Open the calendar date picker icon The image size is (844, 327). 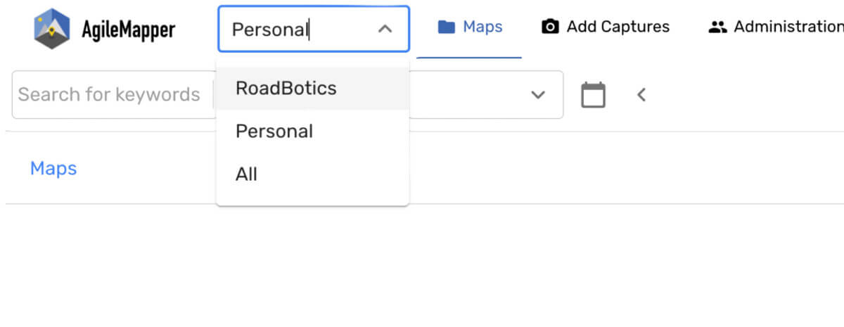(x=593, y=94)
